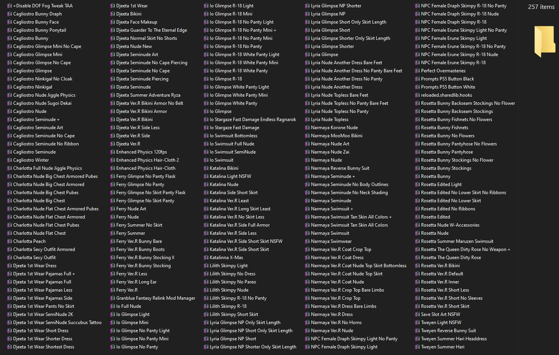Select Io Stargaze Fast Damage Endless Ragnarok
Viewport: 559px width, 355px height.
click(253, 119)
